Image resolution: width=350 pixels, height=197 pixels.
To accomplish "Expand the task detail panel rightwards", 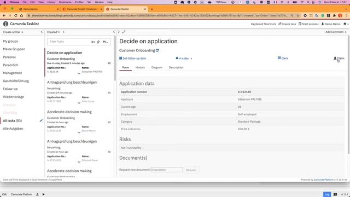I will (x=119, y=32).
